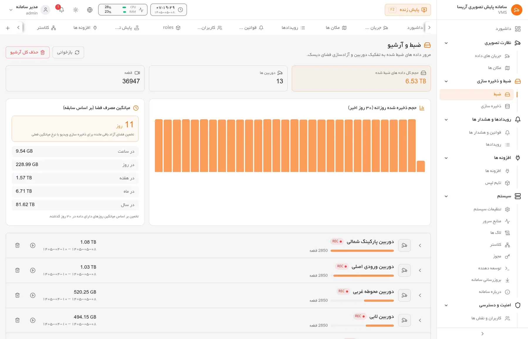
Task: Switch to مکان ها tab
Action: click(x=336, y=28)
